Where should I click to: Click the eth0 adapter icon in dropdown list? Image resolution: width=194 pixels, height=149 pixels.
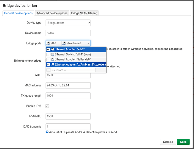point(52,49)
